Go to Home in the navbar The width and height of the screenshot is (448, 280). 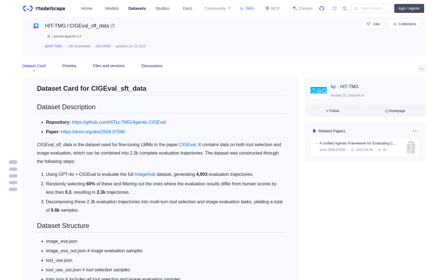click(x=87, y=8)
